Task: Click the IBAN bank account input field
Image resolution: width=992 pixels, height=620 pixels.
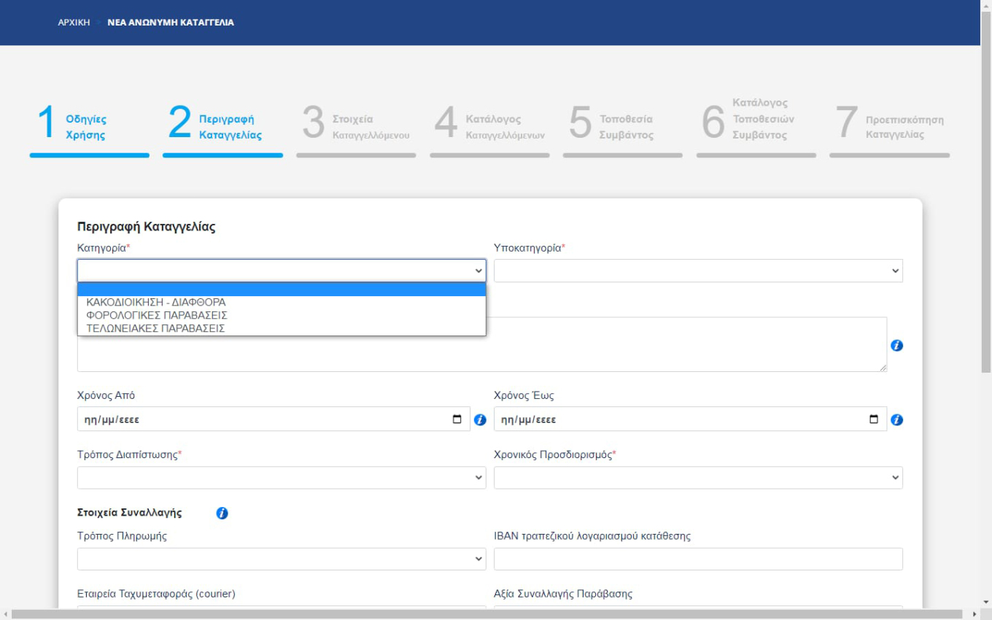Action: click(698, 559)
